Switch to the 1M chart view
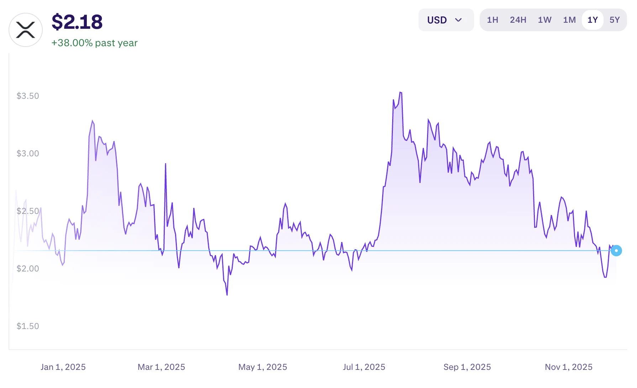 click(569, 20)
